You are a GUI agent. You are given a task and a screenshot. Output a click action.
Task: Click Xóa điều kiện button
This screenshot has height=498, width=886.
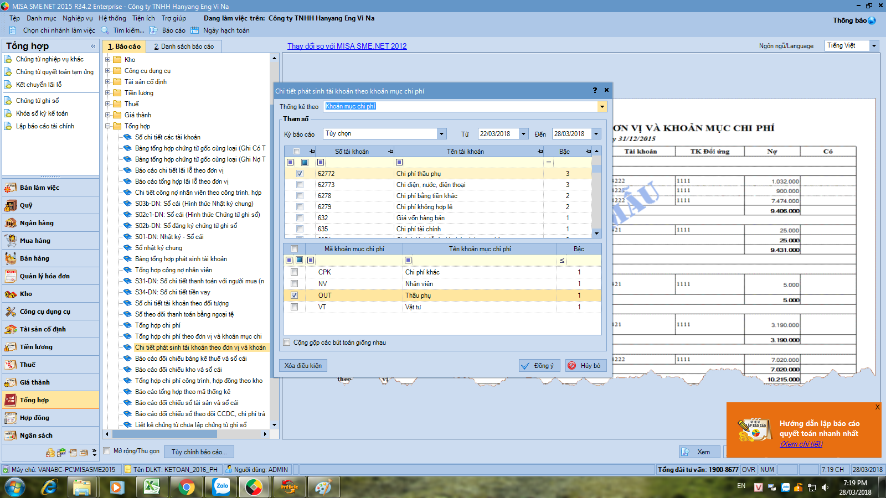coord(303,366)
